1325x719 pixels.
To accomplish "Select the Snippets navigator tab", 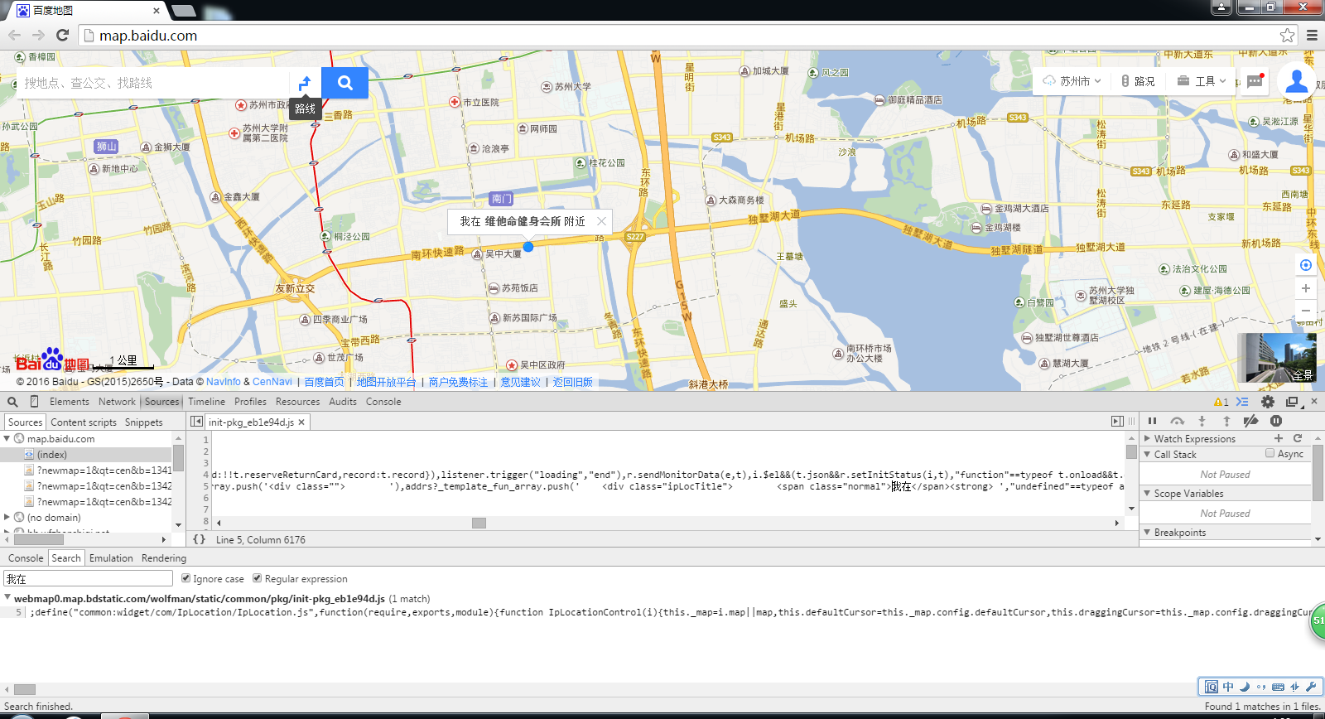I will pos(143,422).
